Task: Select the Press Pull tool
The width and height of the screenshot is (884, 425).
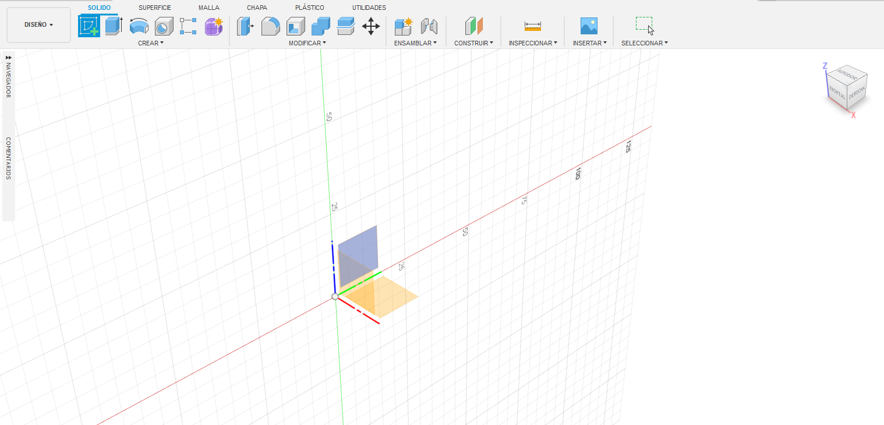Action: [x=246, y=26]
